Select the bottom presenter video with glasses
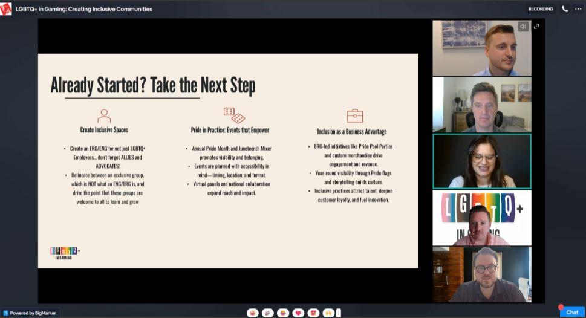This screenshot has height=318, width=586. pos(482,274)
